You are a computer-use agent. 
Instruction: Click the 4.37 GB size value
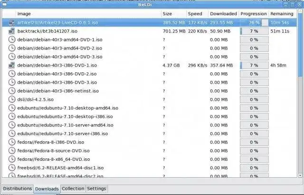[171, 65]
